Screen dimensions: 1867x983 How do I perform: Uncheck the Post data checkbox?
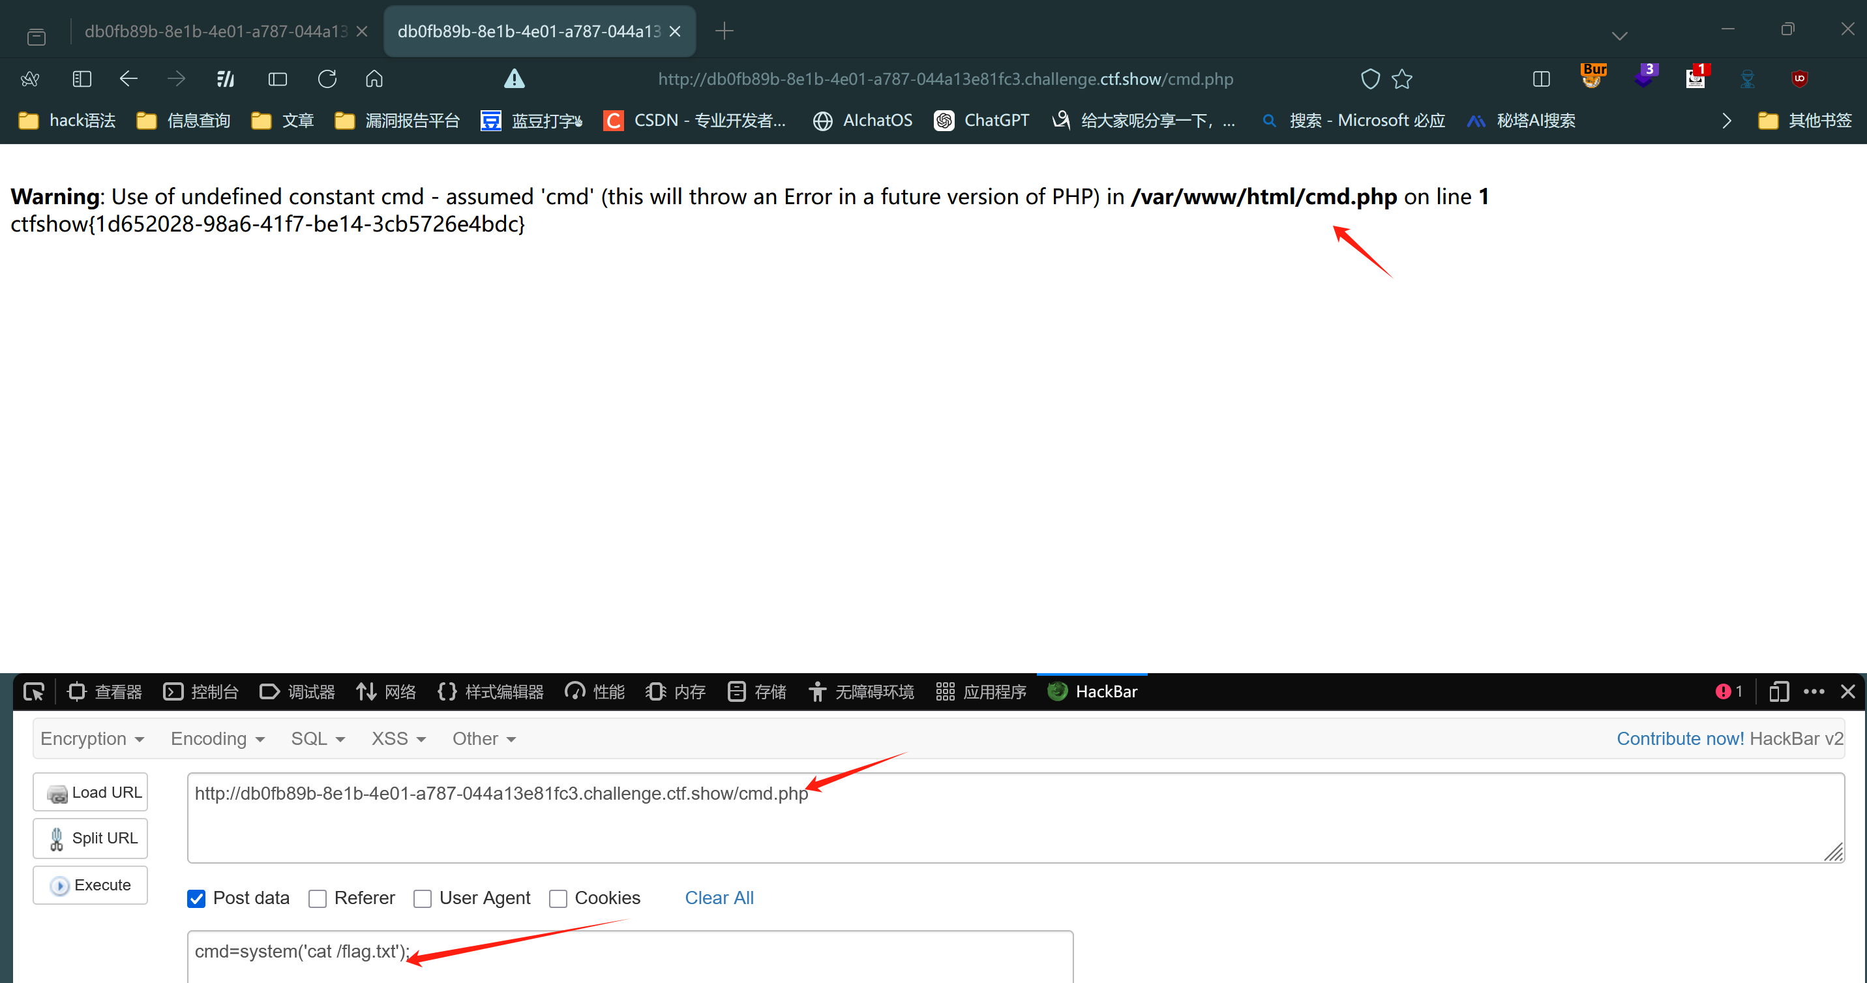coord(196,898)
